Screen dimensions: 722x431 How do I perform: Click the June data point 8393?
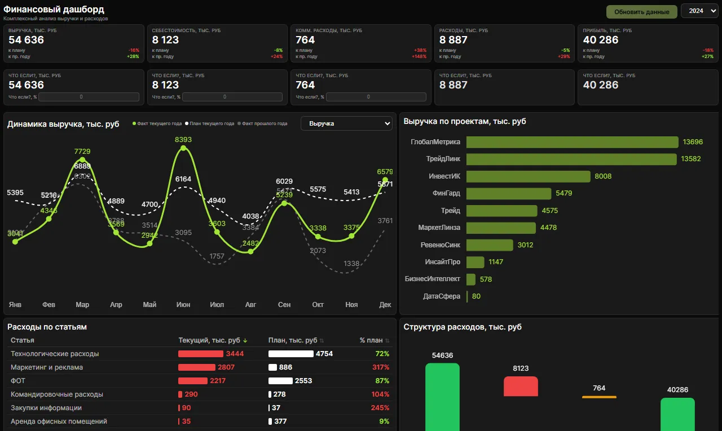(x=183, y=148)
